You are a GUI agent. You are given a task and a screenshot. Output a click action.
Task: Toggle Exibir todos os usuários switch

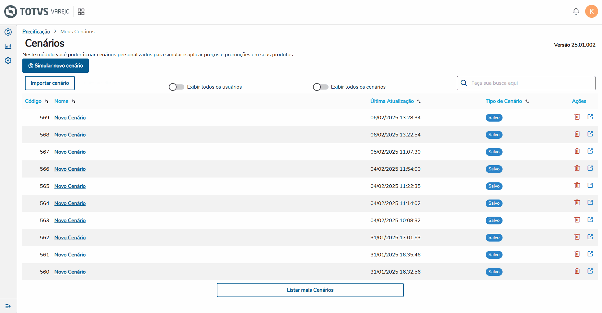tap(176, 87)
